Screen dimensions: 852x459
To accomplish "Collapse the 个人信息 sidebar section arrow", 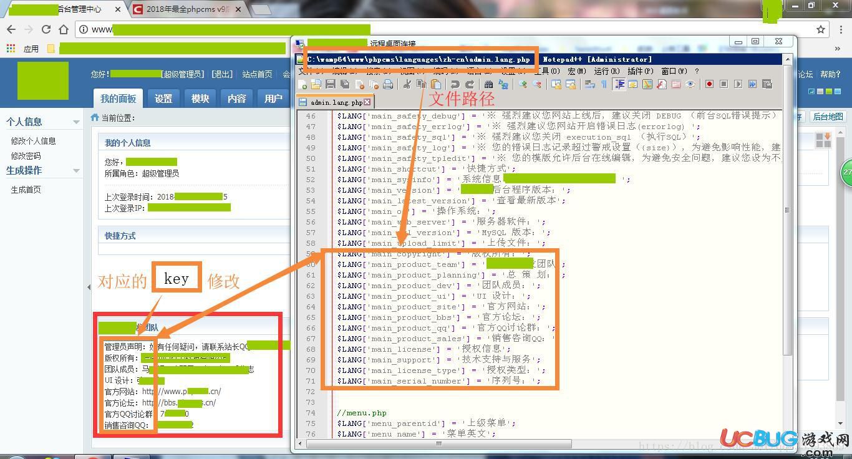I will [x=76, y=122].
